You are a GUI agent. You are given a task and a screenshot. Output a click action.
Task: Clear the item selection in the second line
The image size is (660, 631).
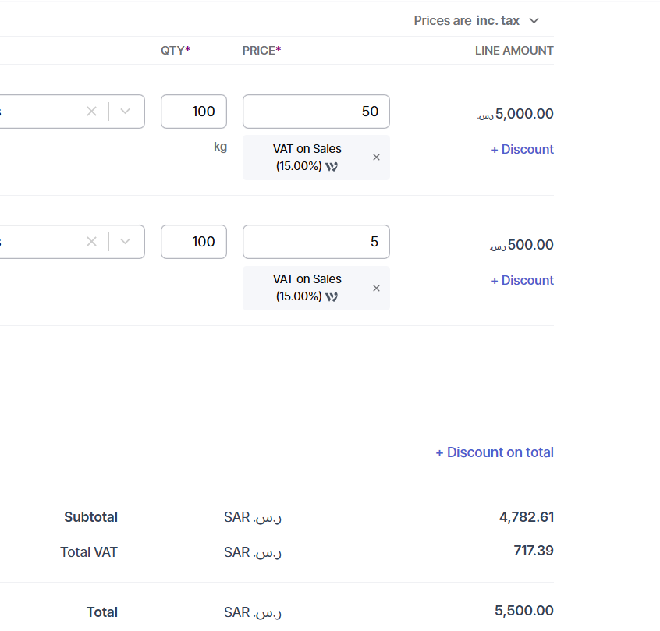tap(91, 242)
